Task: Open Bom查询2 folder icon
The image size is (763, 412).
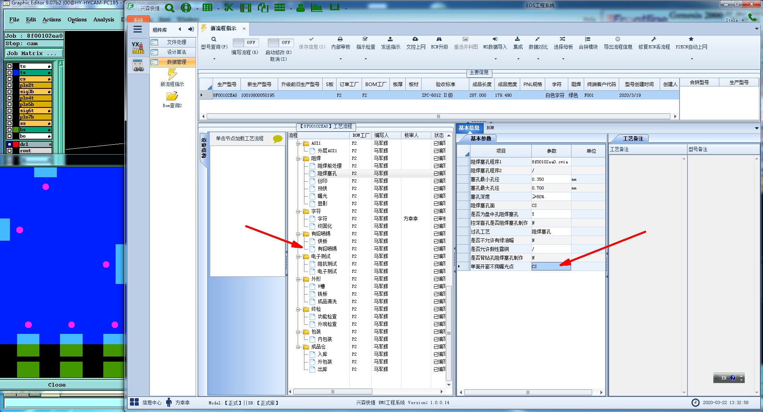Action: click(172, 96)
